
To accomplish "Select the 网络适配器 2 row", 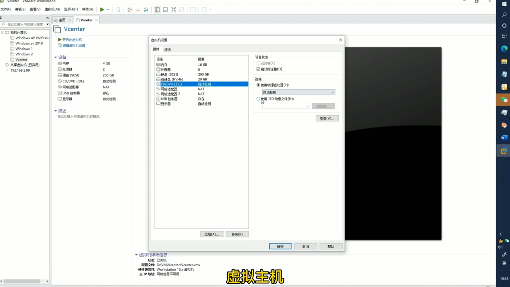I will [x=202, y=94].
